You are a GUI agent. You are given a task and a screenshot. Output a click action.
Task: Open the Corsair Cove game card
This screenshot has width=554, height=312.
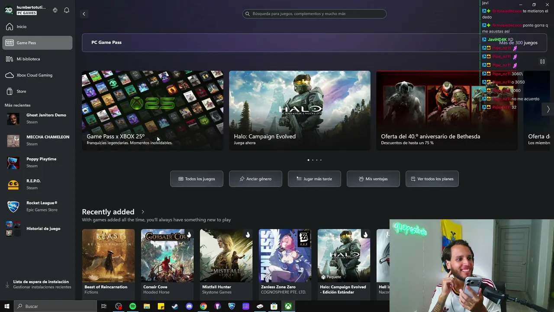(x=167, y=264)
